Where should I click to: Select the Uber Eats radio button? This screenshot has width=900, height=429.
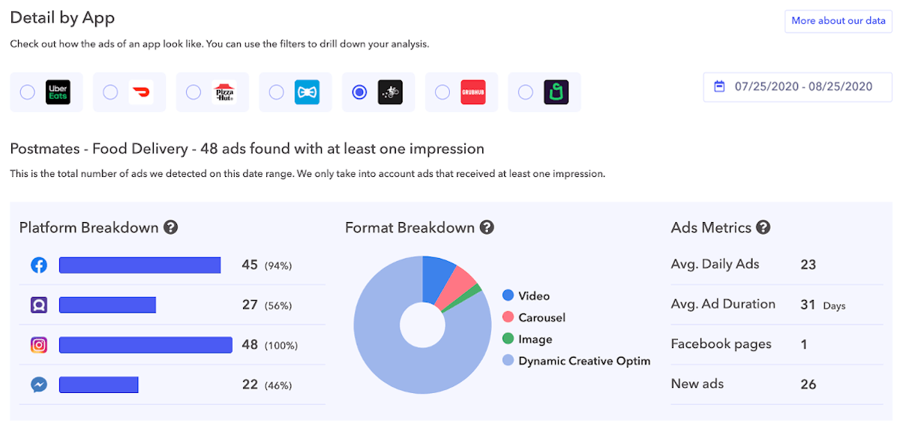pyautogui.click(x=28, y=92)
